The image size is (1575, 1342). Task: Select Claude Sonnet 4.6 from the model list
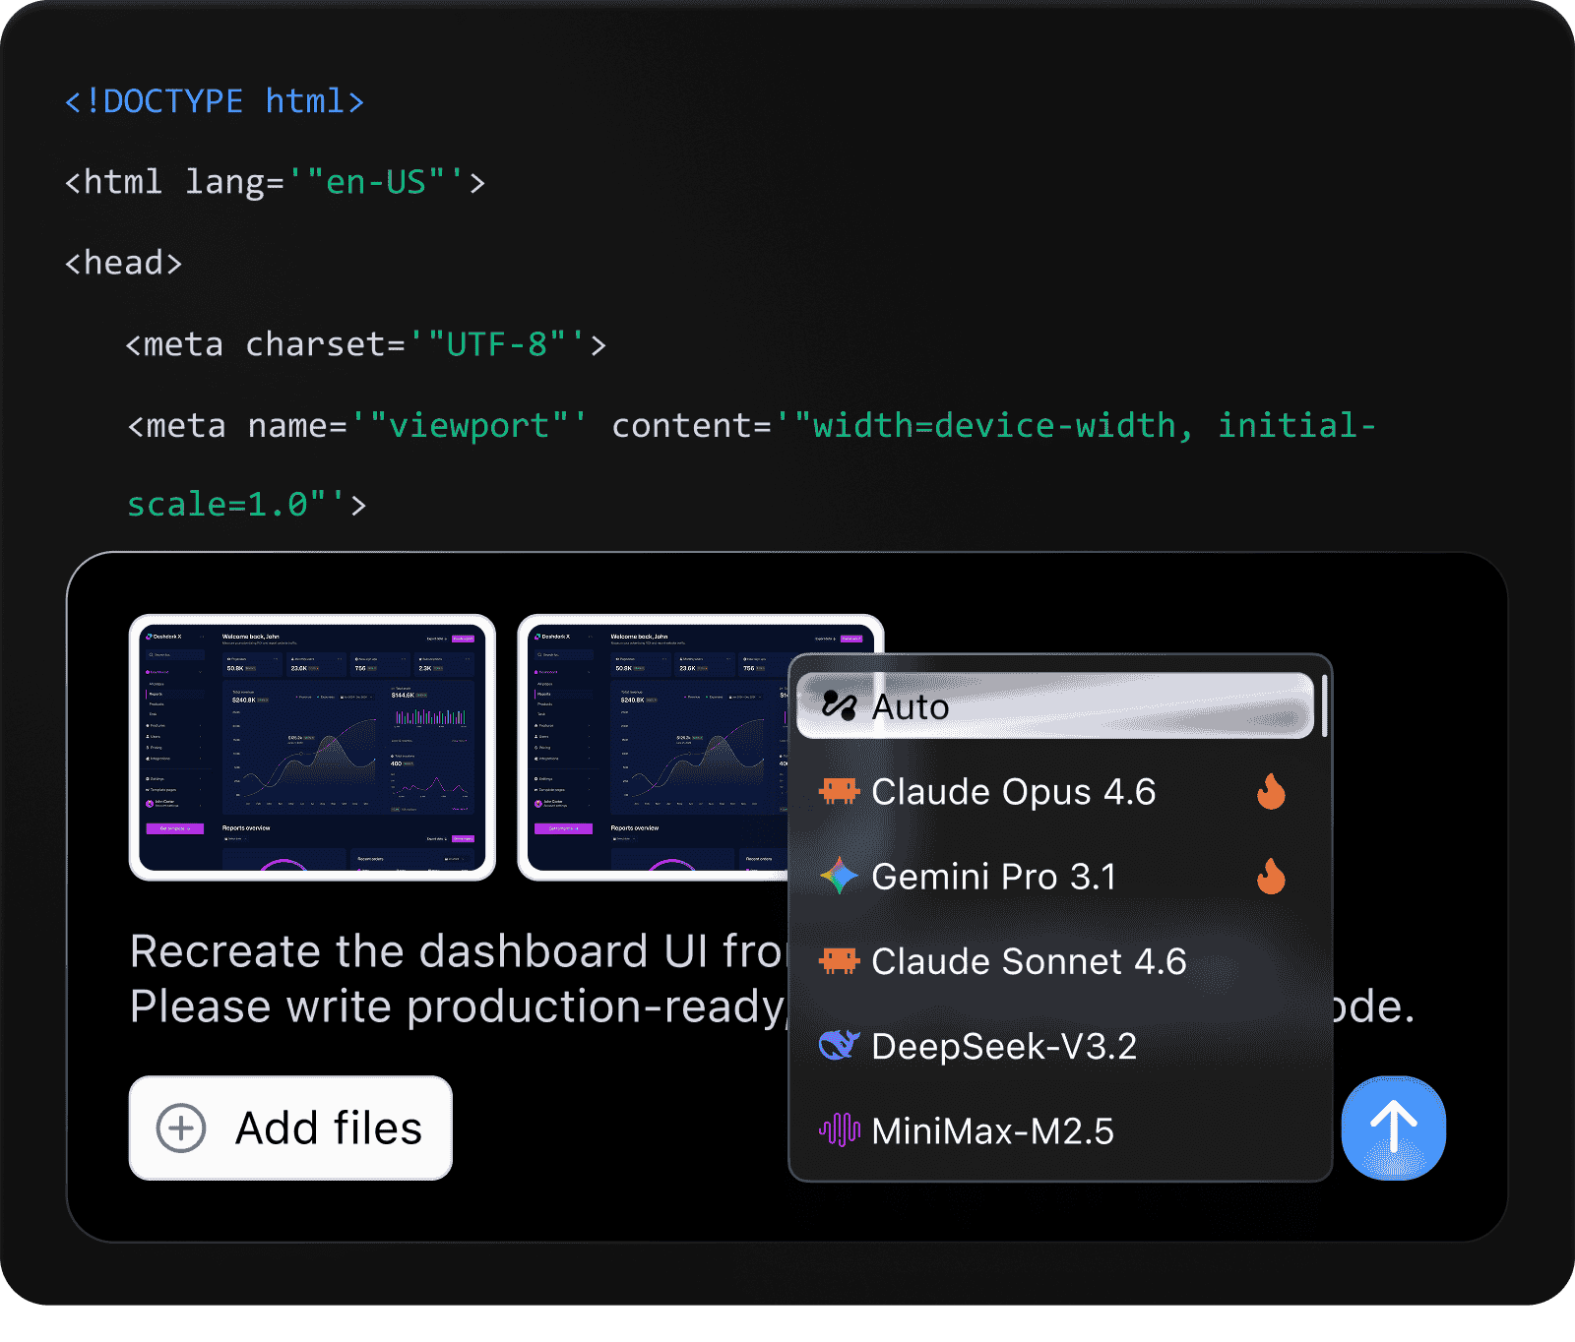click(1054, 960)
